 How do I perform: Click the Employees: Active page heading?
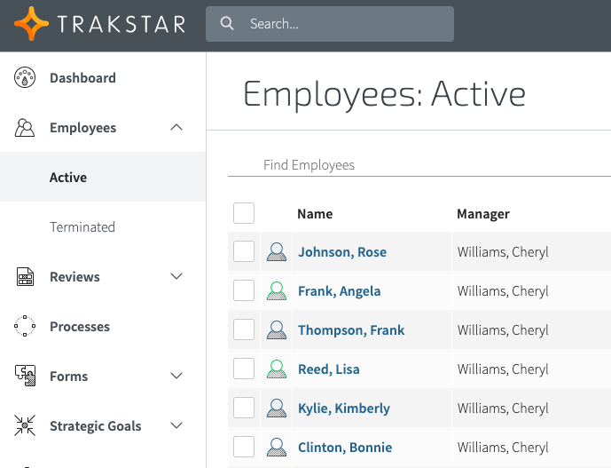[385, 94]
